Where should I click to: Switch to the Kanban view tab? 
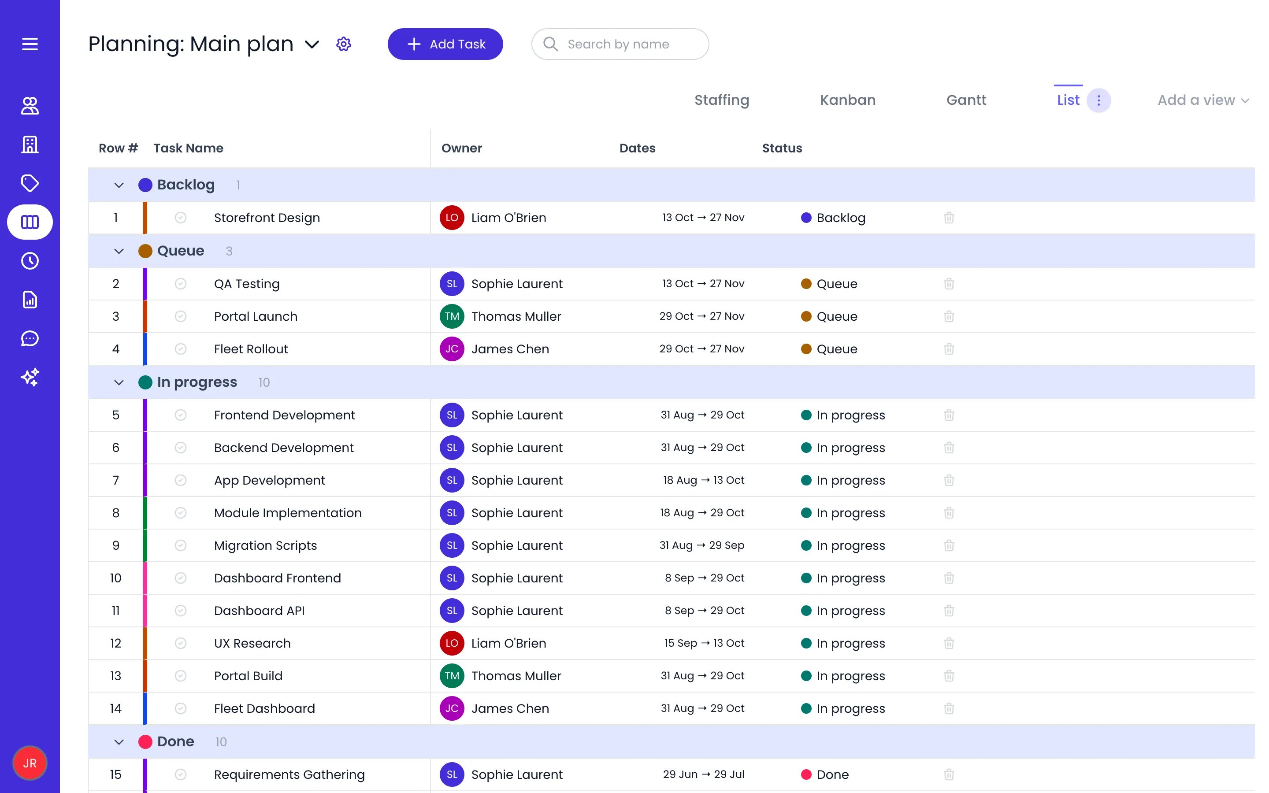pos(847,100)
